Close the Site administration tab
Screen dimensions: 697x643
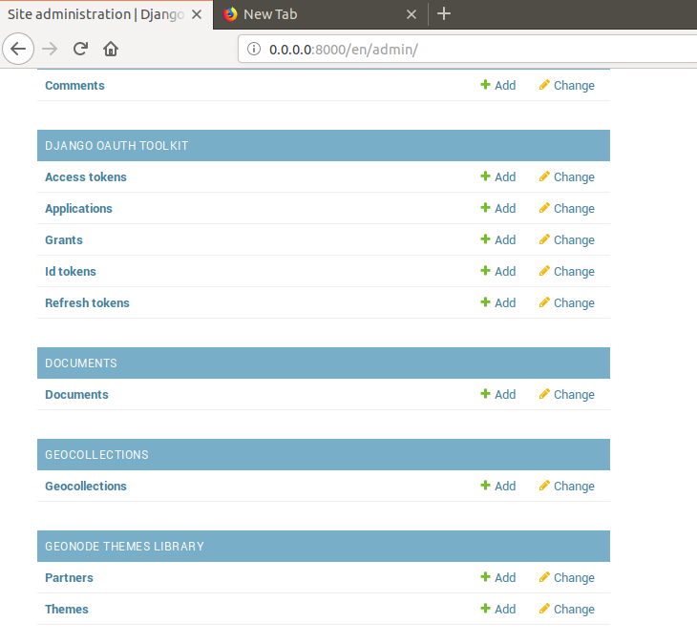pos(196,14)
